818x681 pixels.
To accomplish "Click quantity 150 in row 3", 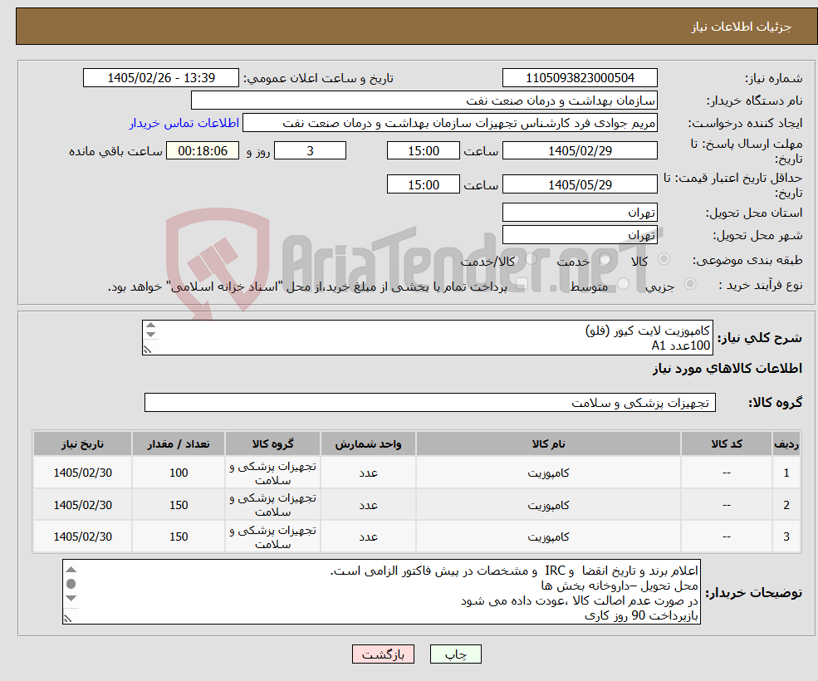I will [x=179, y=536].
